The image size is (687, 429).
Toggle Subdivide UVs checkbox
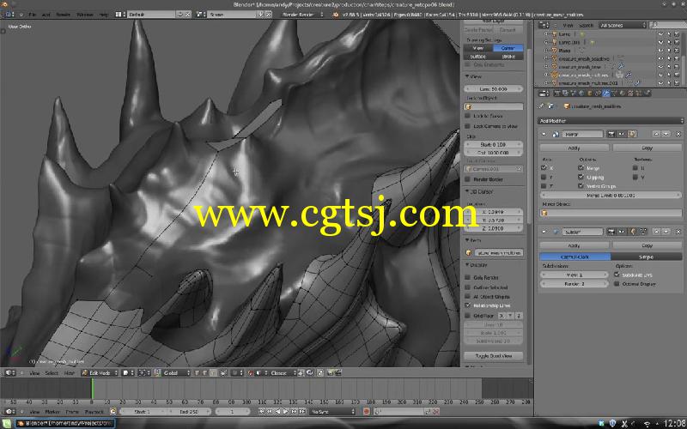pos(617,275)
